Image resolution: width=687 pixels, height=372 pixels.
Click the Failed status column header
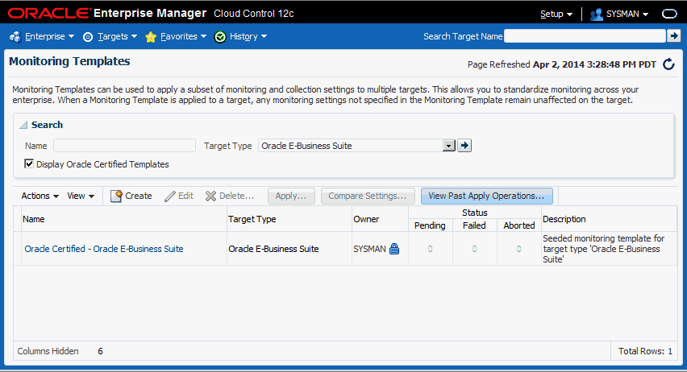[474, 225]
